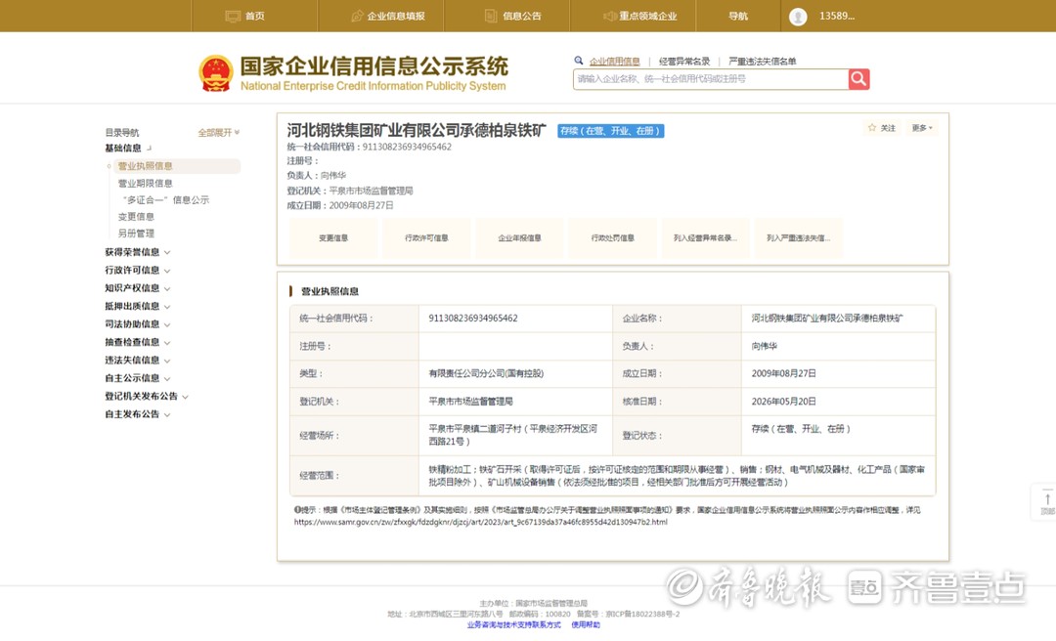Click the 关注 follow button
Viewport: 1056px width, 641px height.
(882, 127)
